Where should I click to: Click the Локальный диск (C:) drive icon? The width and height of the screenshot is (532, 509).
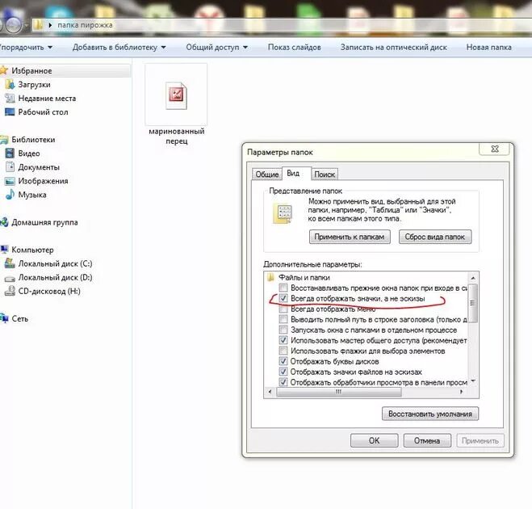(x=10, y=263)
